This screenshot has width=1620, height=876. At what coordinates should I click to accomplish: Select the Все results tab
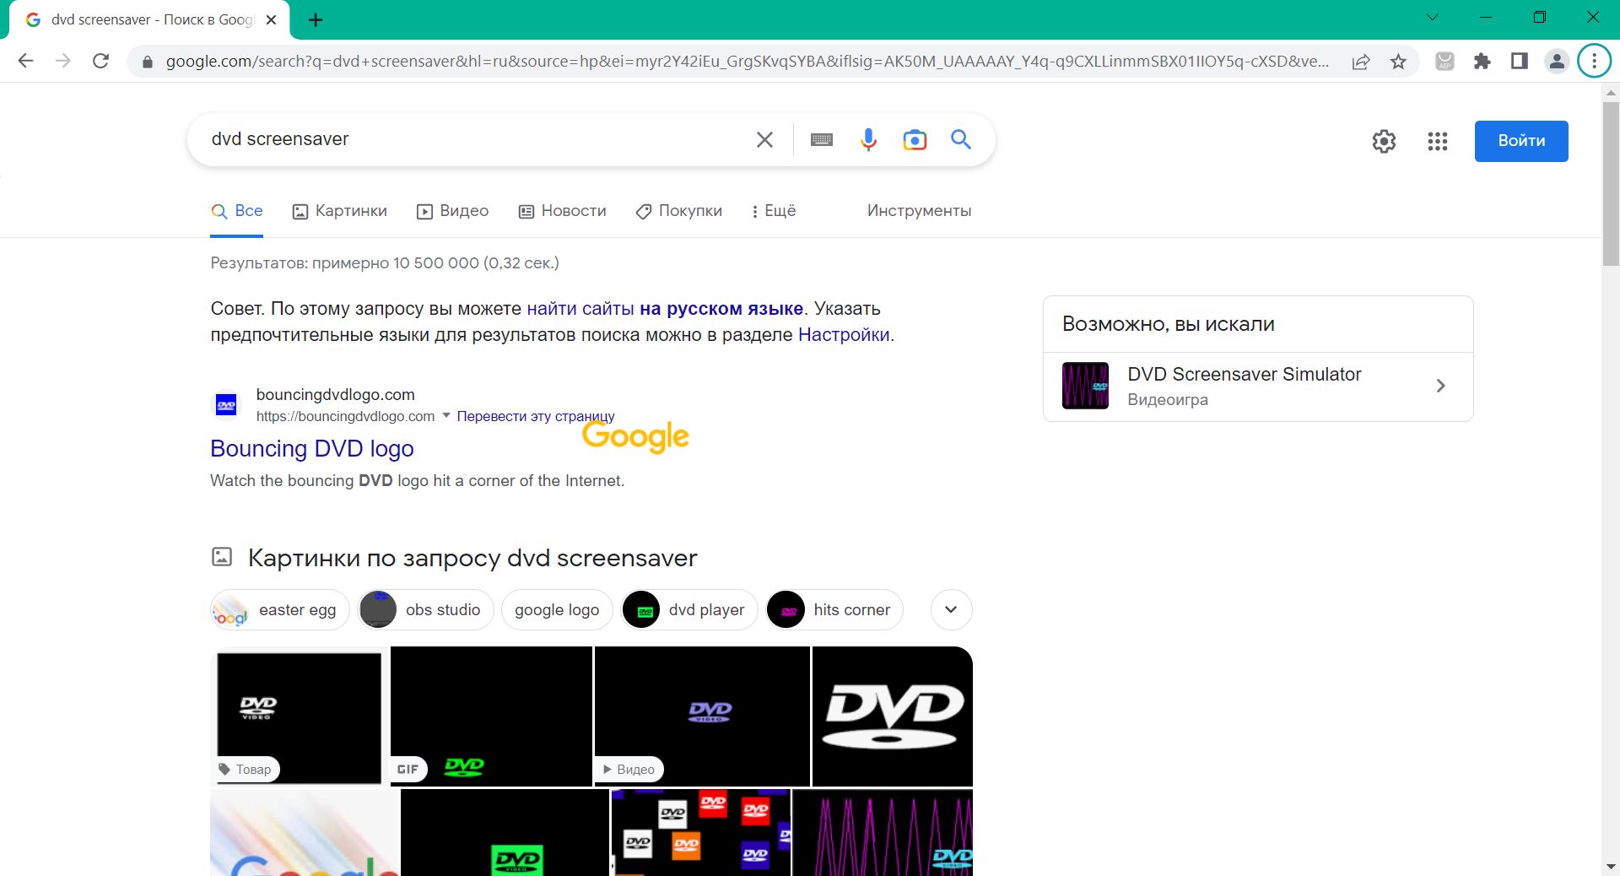pos(237,211)
